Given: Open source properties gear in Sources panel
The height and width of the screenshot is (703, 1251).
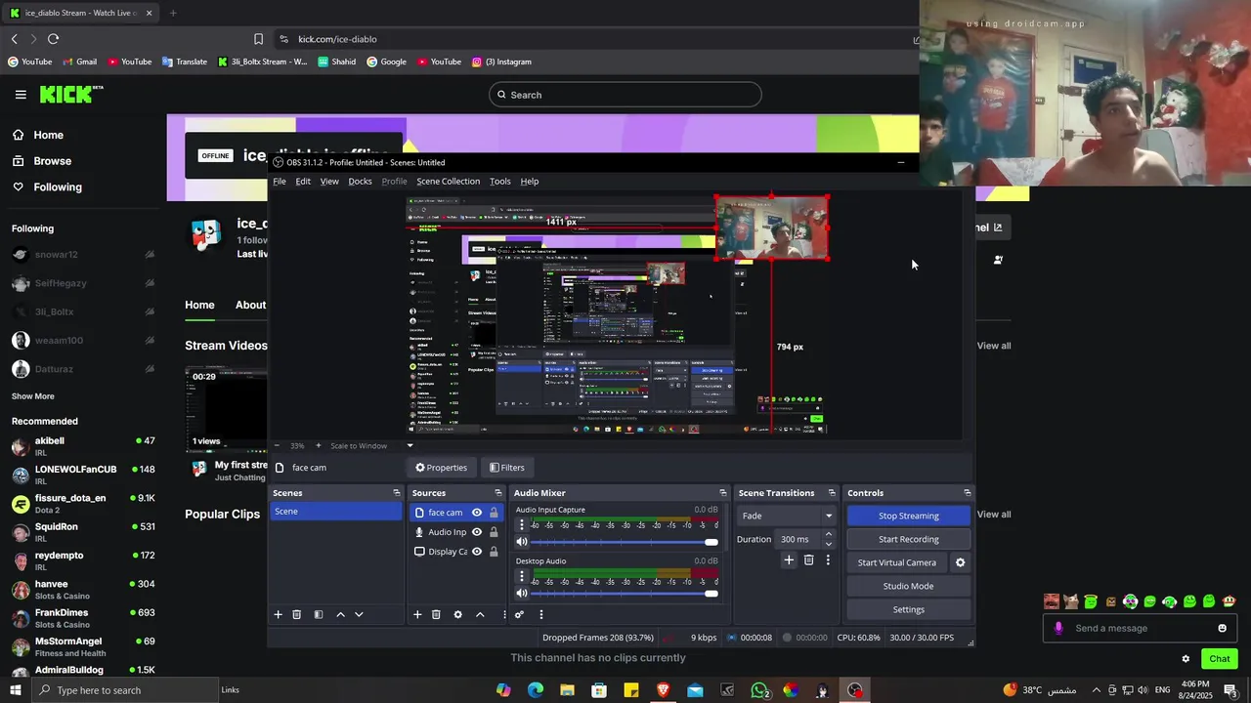Looking at the screenshot, I should (x=457, y=614).
